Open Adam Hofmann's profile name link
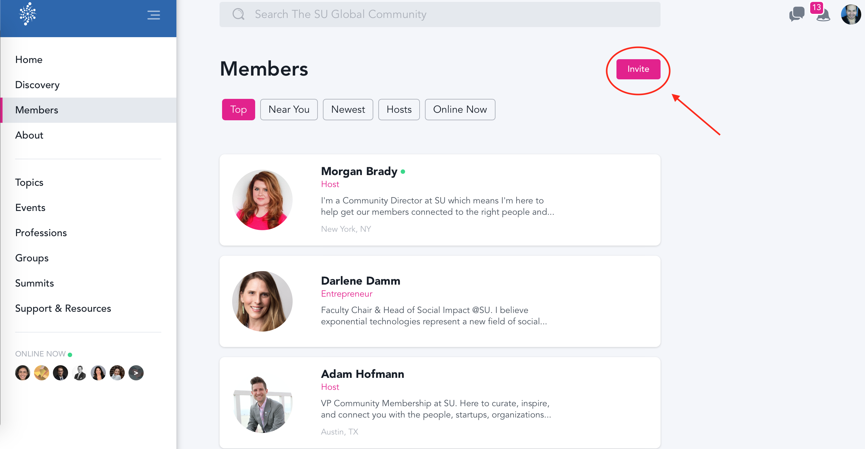This screenshot has height=449, width=865. 362,374
